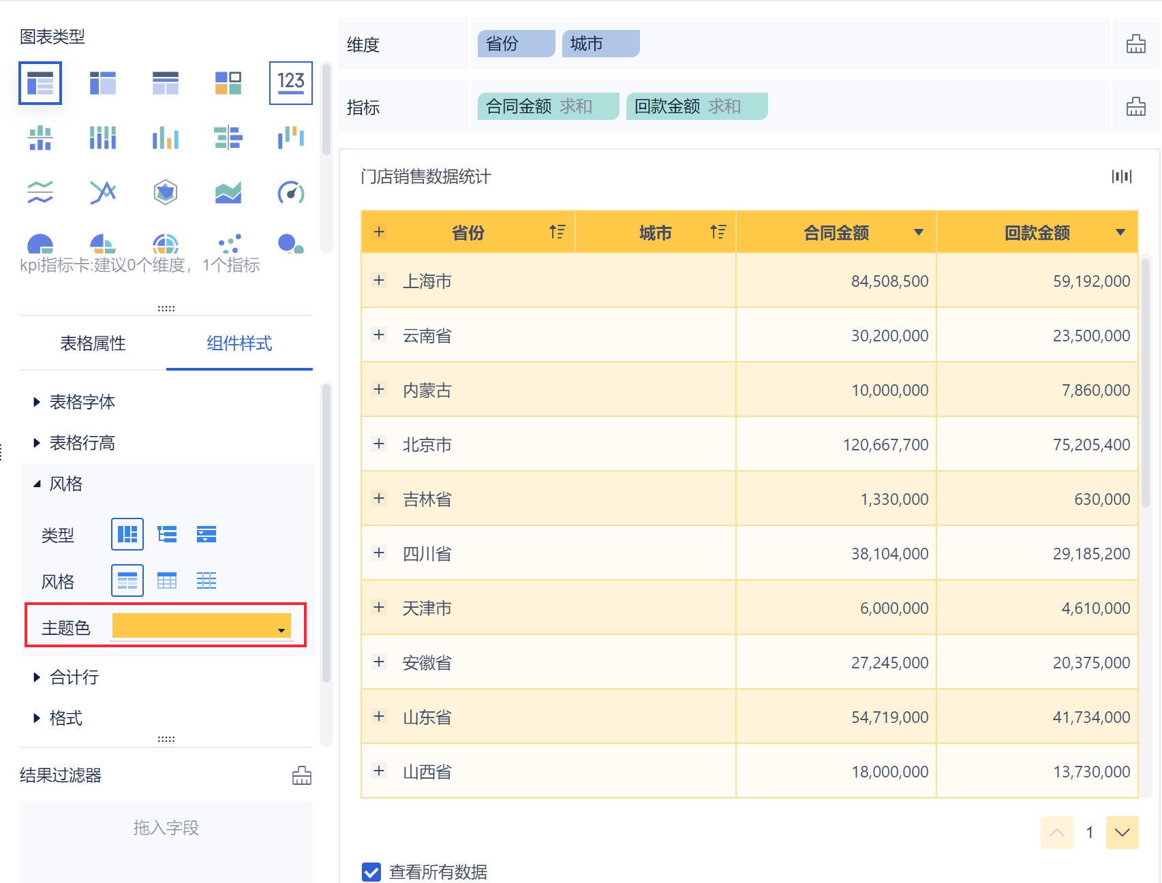The width and height of the screenshot is (1162, 883).
Task: Select the scatter plot chart type
Action: (228, 244)
